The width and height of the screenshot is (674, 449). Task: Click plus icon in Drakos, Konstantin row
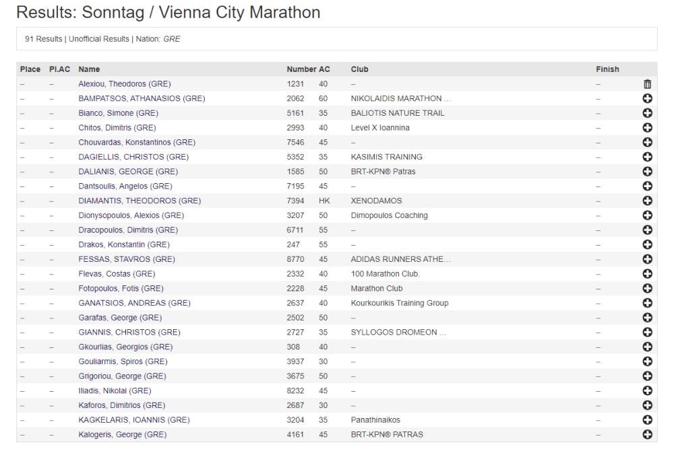coord(648,244)
